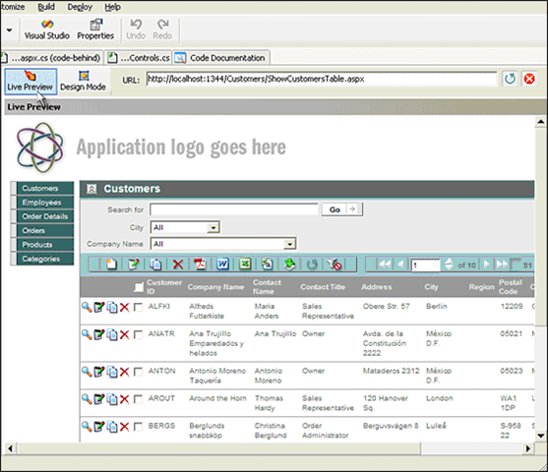548x472 pixels.
Task: Click the Search for text field
Action: [234, 209]
